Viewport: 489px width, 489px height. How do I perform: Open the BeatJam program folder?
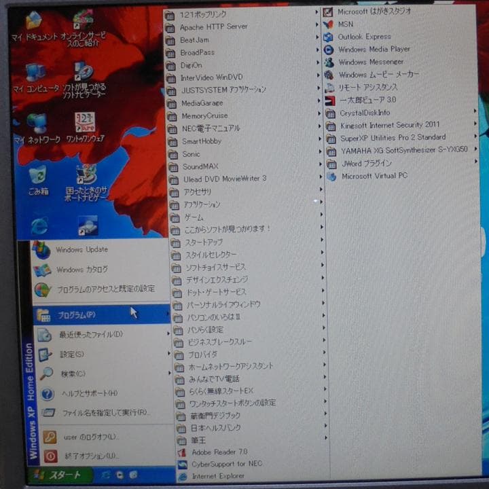(242, 40)
